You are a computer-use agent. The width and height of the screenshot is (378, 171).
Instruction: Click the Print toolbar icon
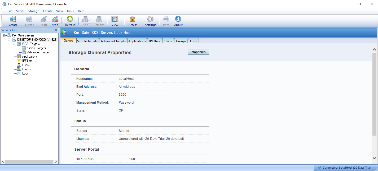pos(166,19)
